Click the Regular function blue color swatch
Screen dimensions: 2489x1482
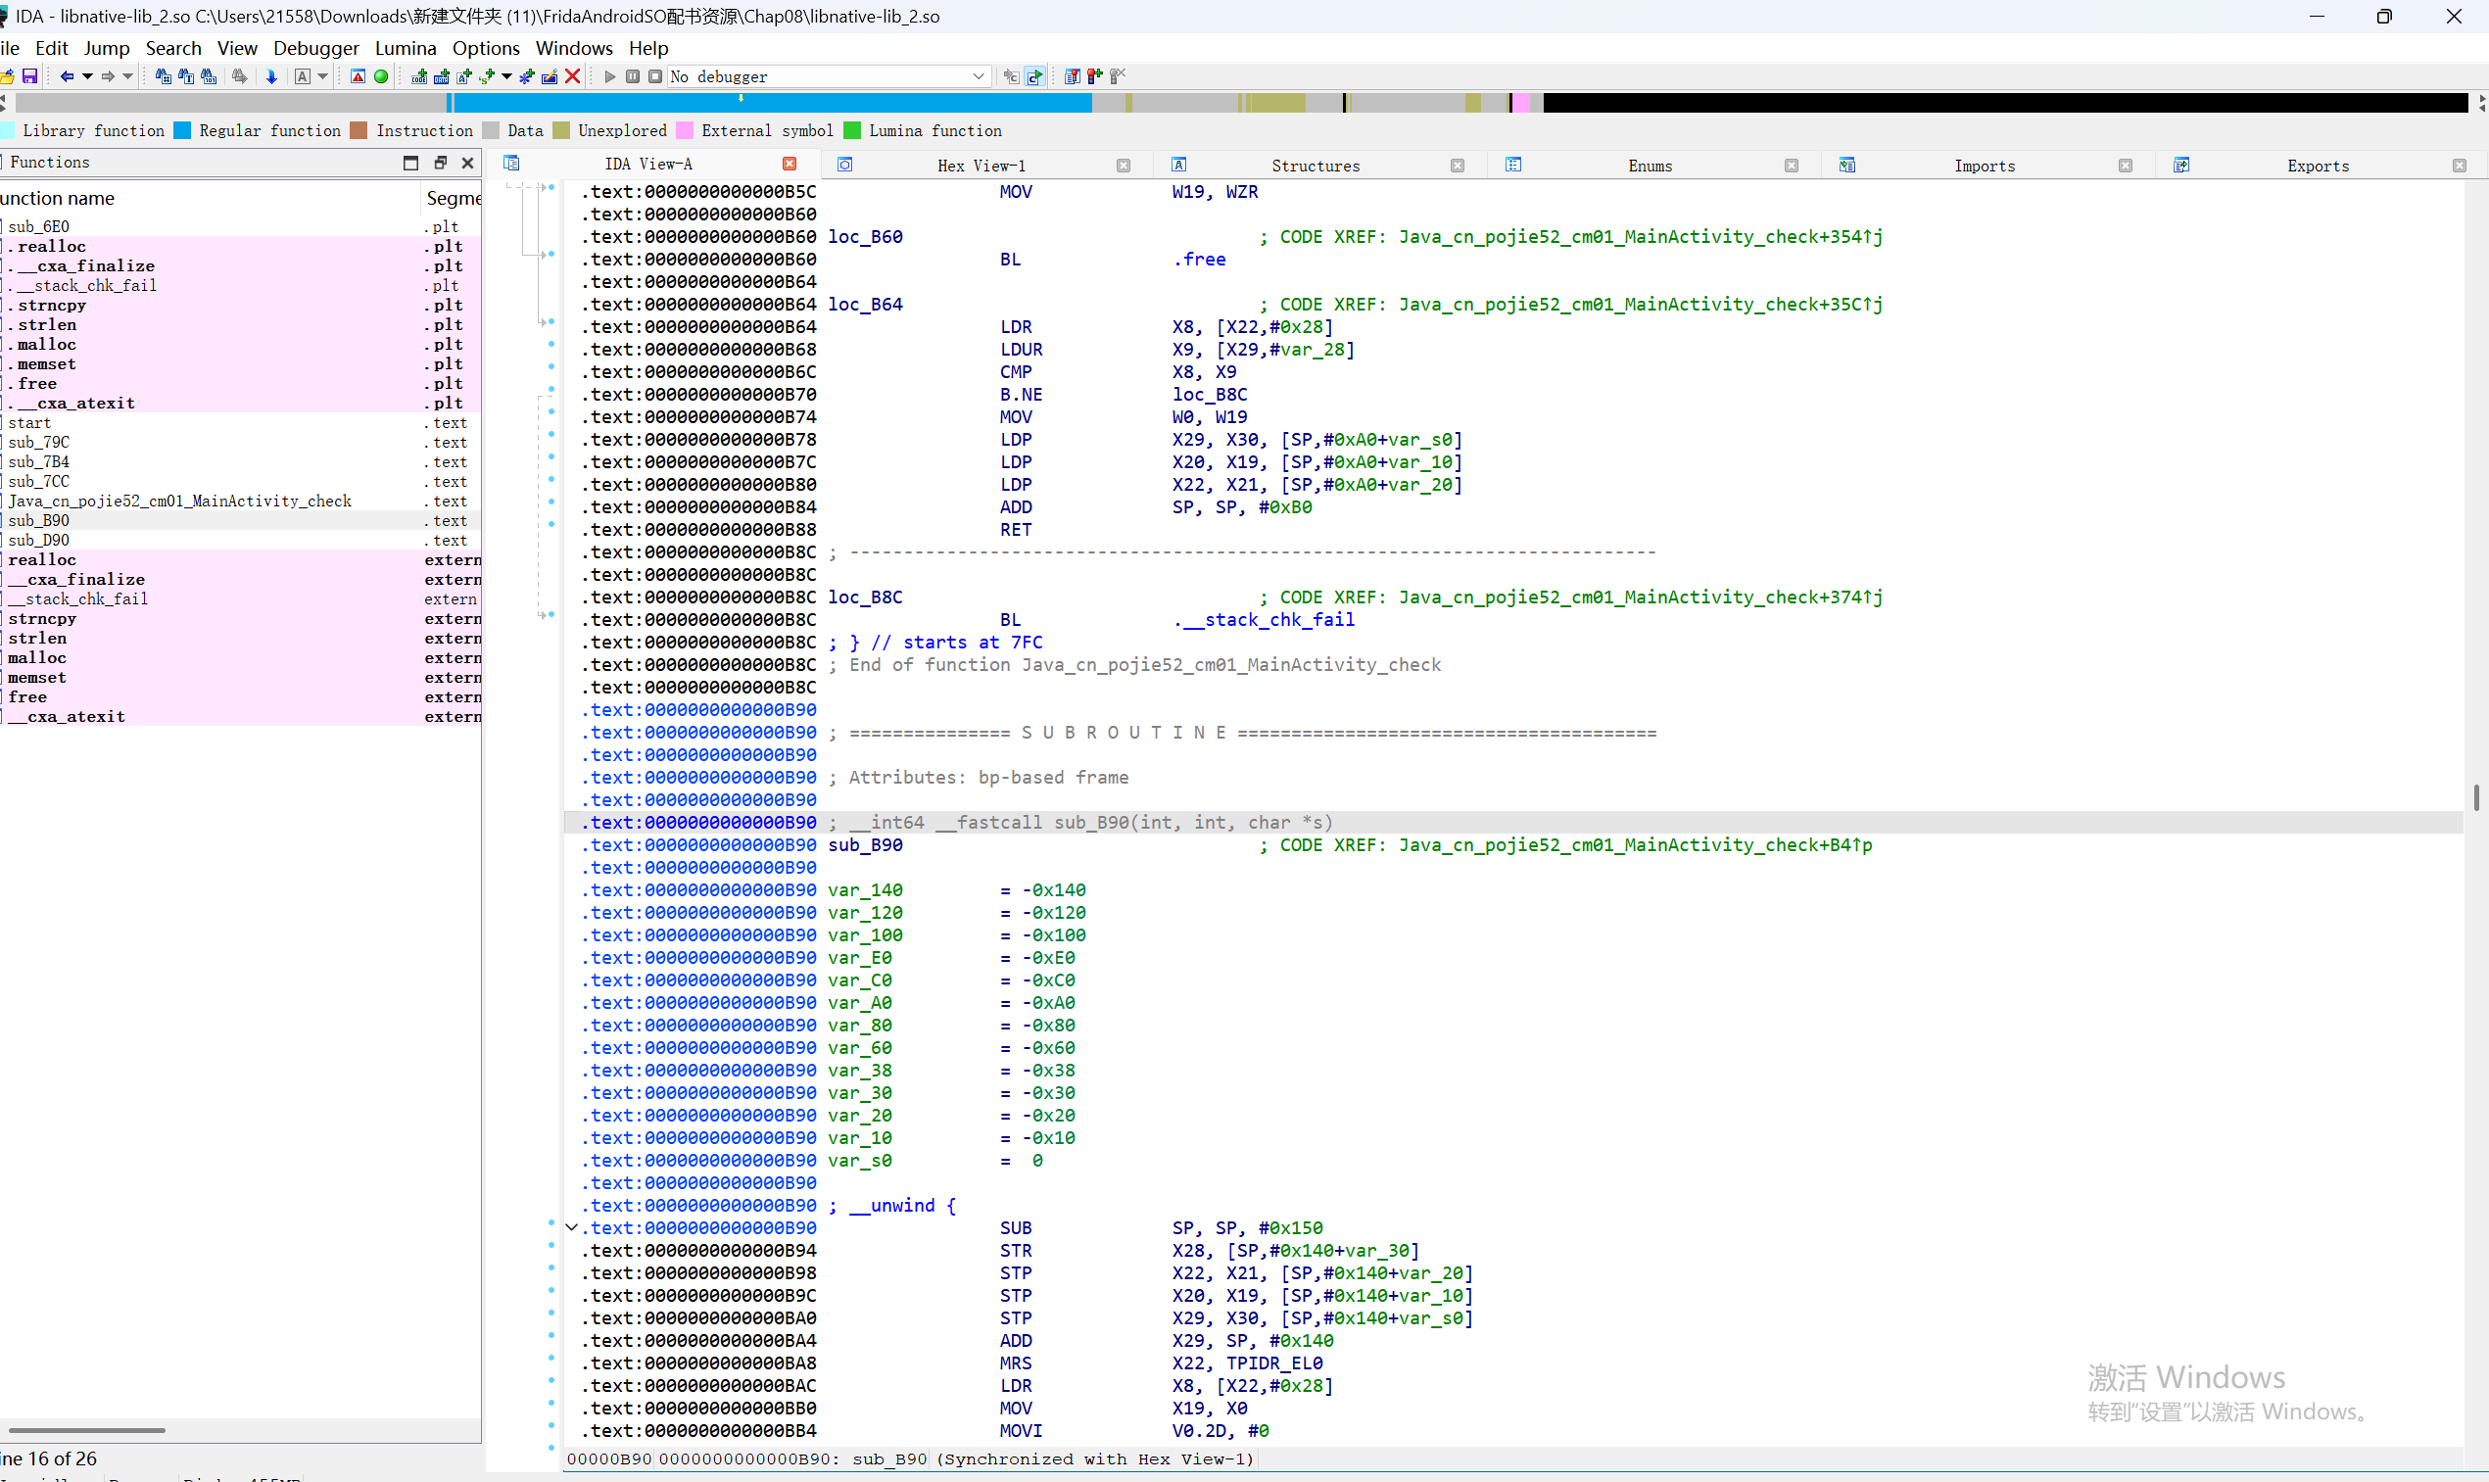[183, 131]
